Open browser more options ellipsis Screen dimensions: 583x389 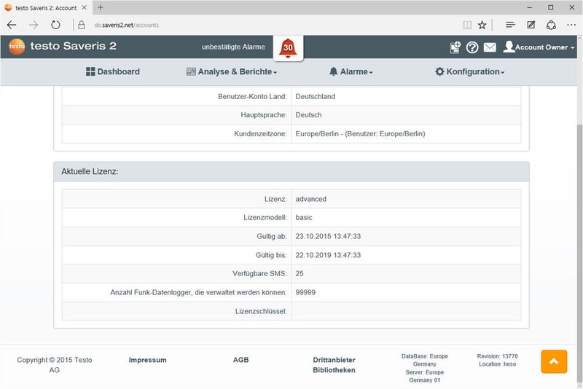point(571,25)
